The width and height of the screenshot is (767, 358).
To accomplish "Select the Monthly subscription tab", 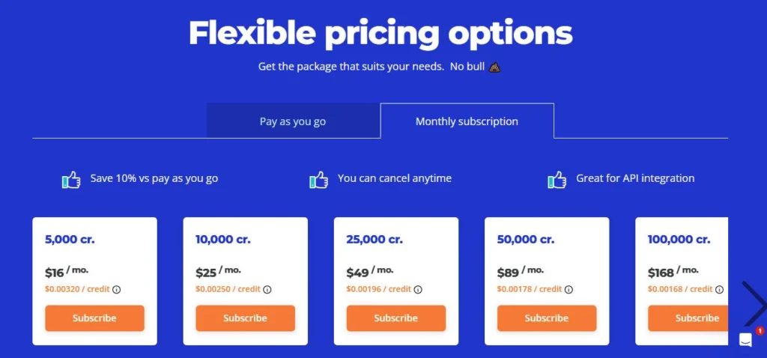I will coord(467,121).
